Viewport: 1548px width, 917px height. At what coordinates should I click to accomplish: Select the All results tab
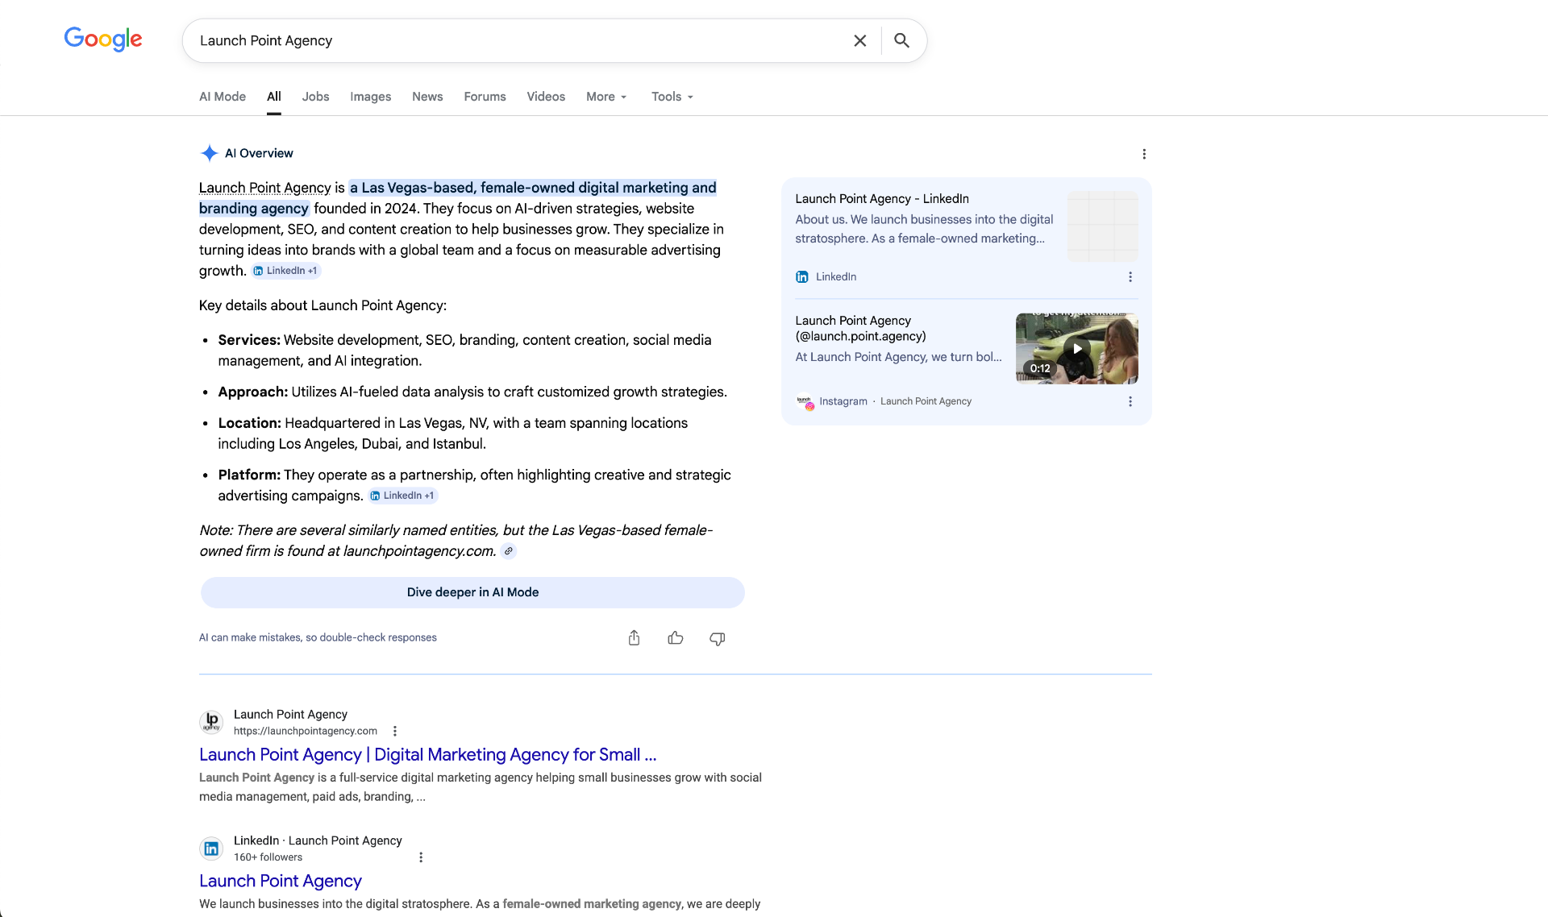pos(274,97)
